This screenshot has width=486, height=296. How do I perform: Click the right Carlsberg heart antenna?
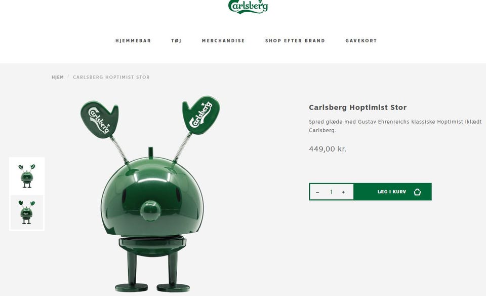201,114
